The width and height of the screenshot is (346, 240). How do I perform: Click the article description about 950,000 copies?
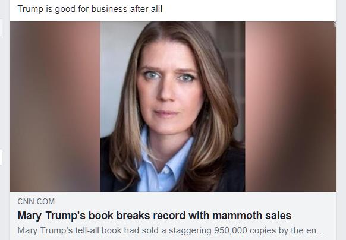171,230
